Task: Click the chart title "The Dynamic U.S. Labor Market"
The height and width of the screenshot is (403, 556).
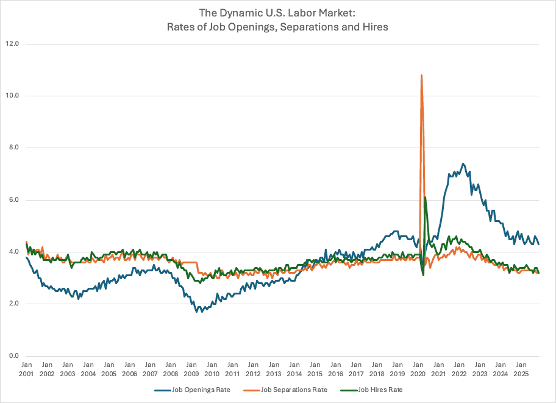Action: point(277,13)
